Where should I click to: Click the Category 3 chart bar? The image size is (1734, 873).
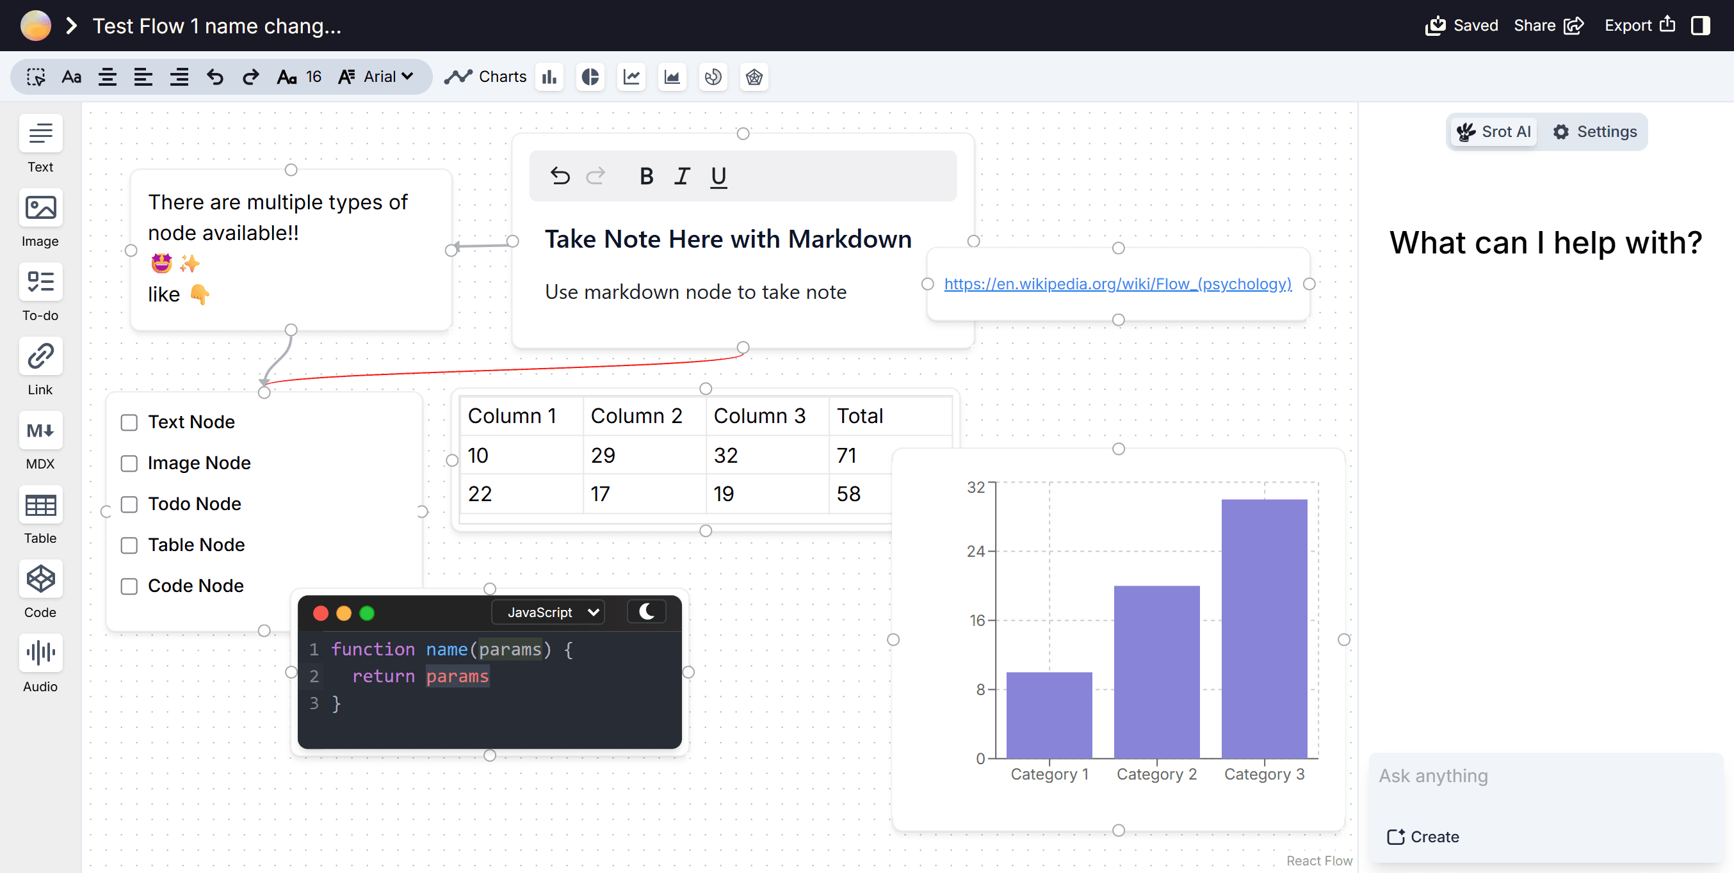pyautogui.click(x=1264, y=629)
